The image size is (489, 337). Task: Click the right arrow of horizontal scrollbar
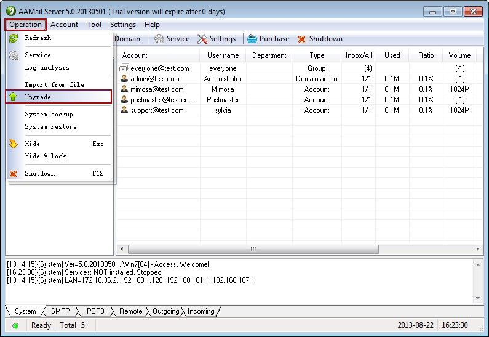(x=477, y=249)
